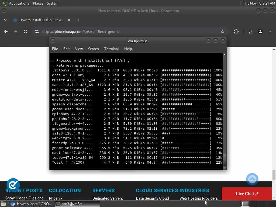Open the Data Security Cloud link

coord(152,198)
